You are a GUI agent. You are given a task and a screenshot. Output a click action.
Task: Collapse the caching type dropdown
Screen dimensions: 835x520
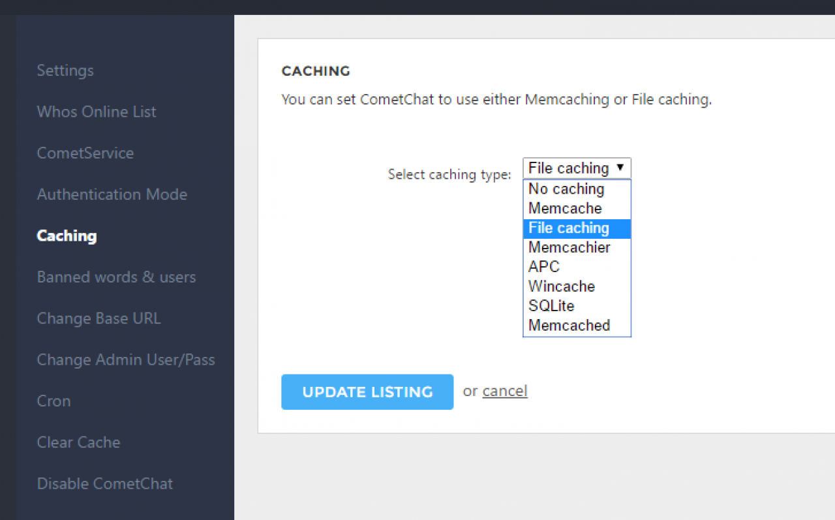[577, 168]
